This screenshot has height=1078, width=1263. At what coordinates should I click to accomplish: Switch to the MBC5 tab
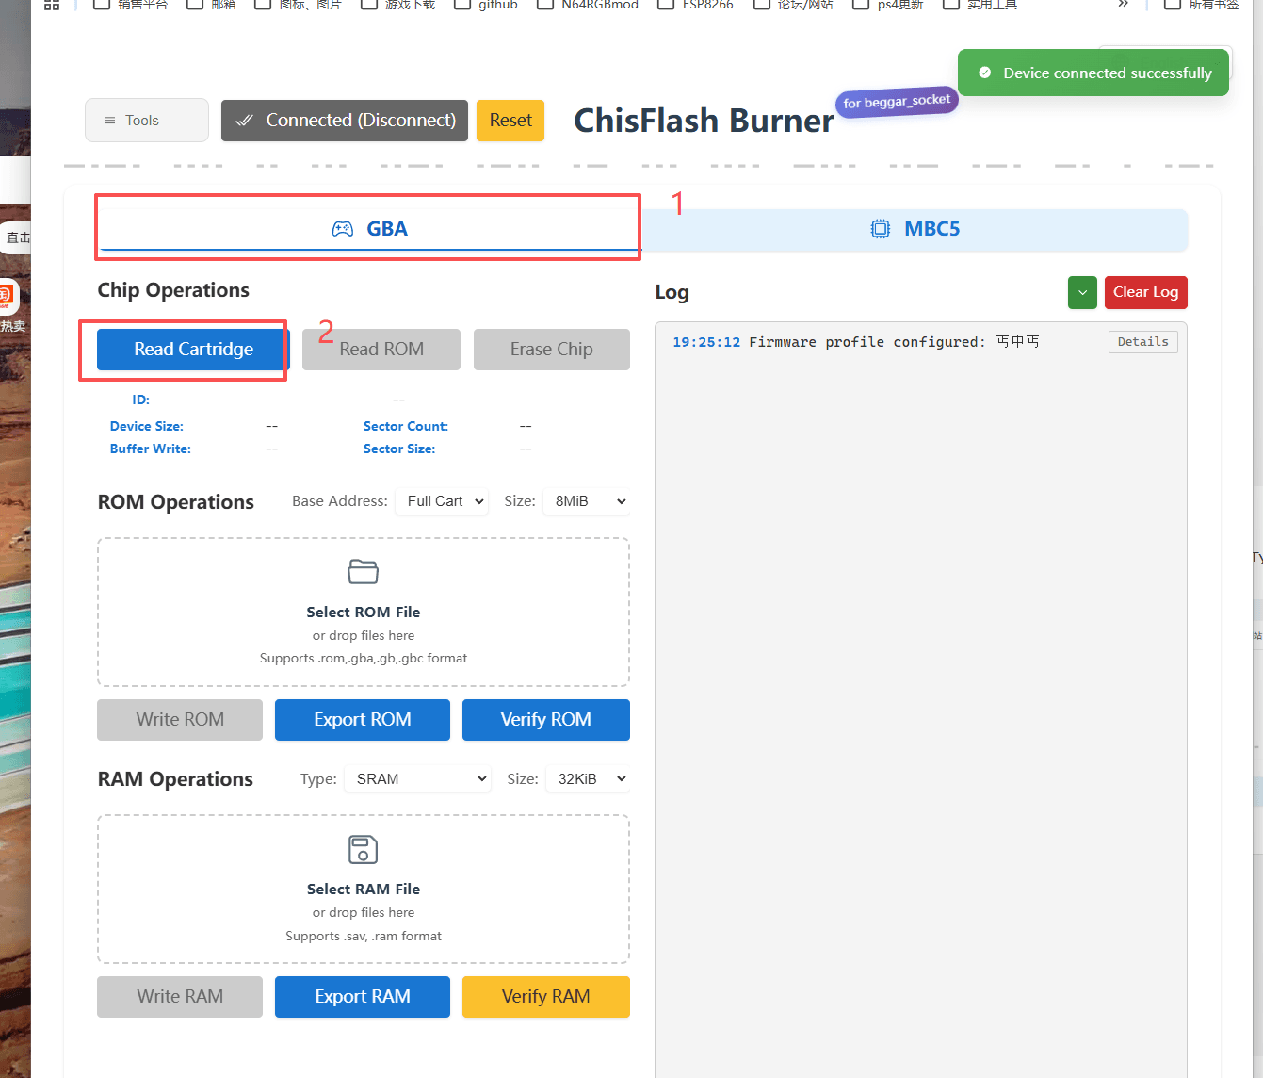click(915, 229)
